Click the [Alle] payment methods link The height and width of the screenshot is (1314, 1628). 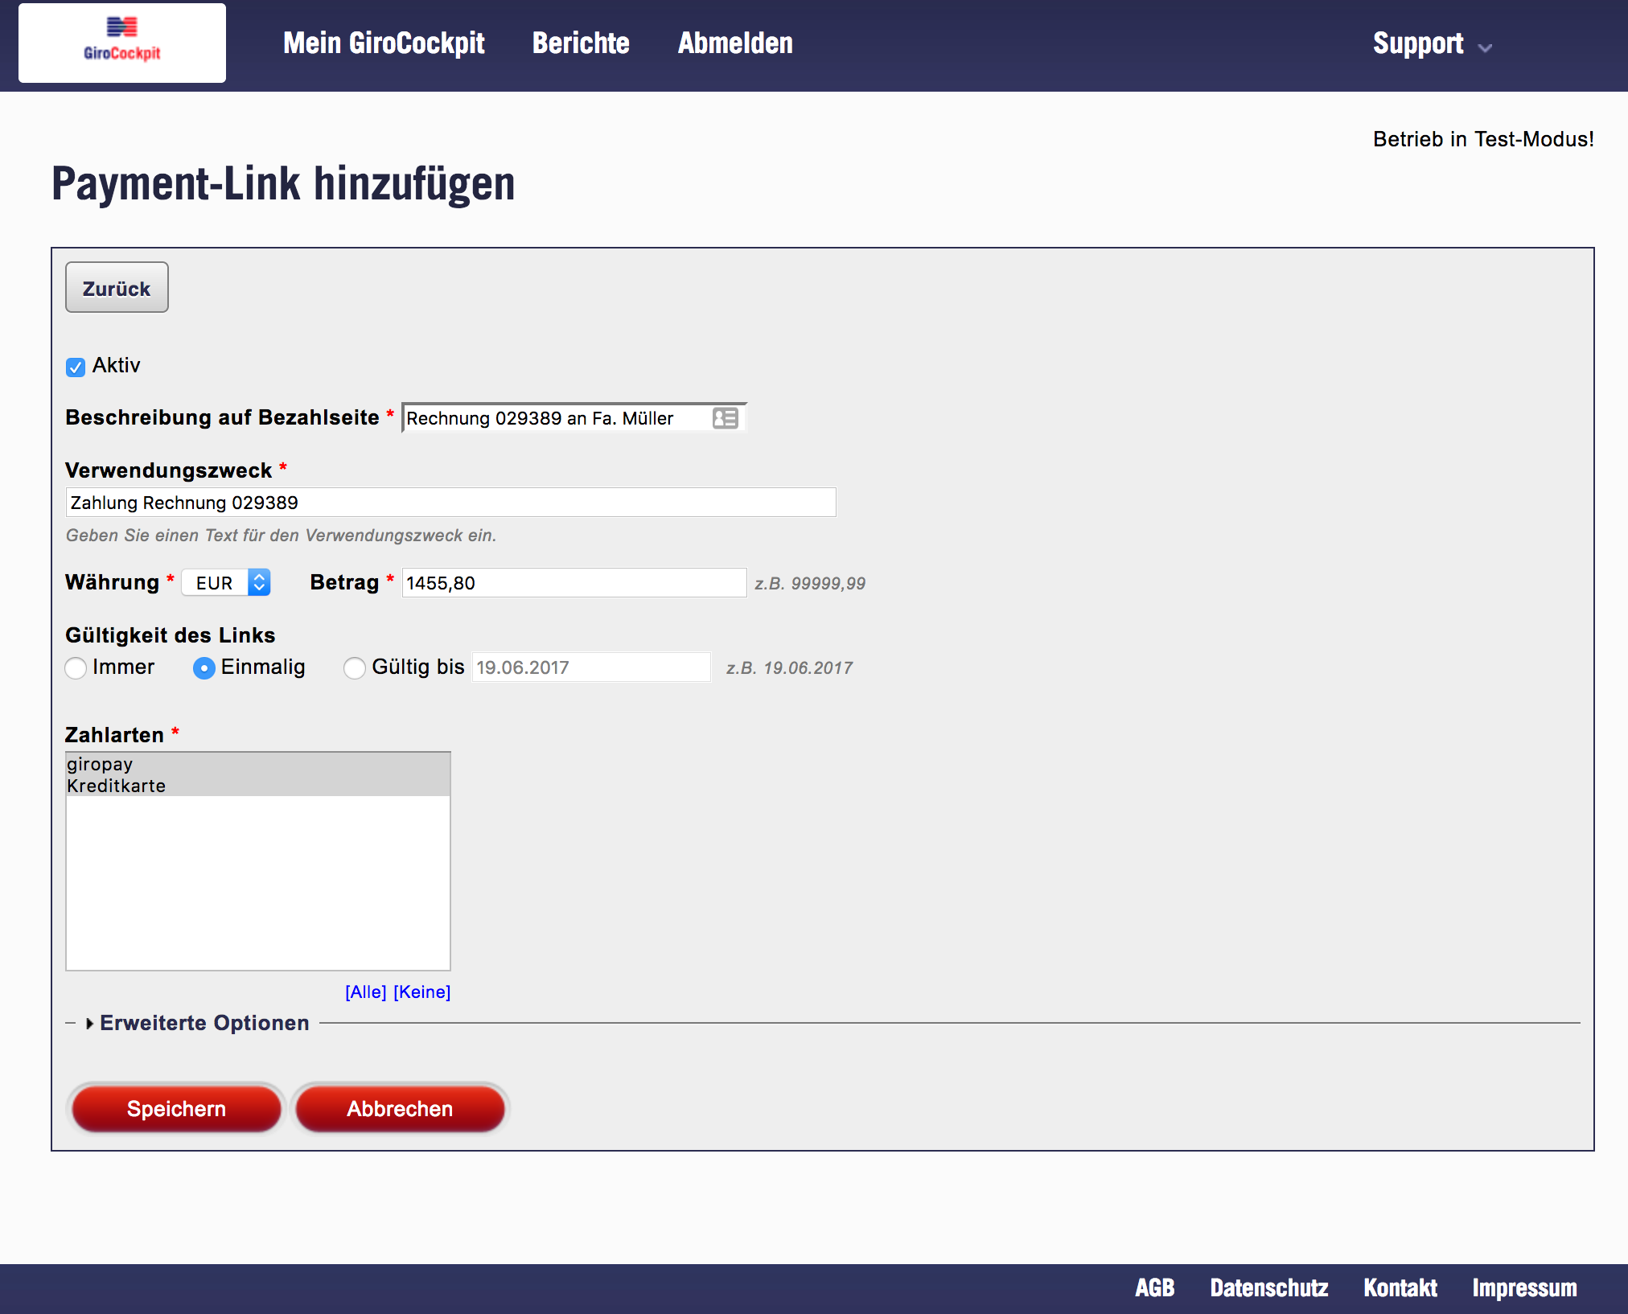(365, 992)
